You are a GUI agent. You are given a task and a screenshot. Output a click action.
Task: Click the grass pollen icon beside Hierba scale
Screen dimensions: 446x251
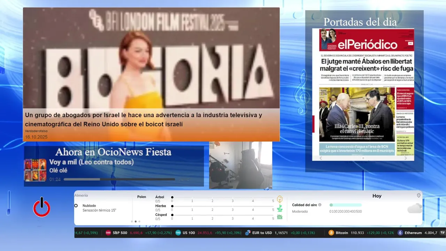279,208
